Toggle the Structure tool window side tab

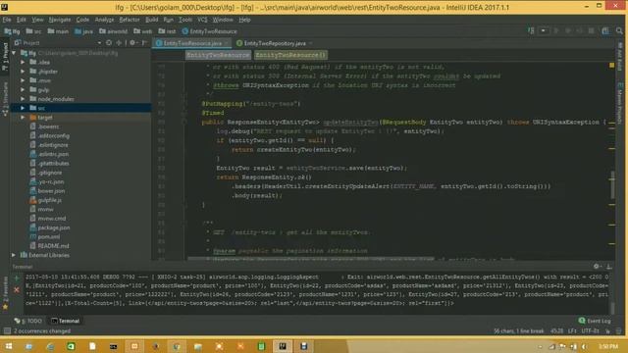tap(5, 99)
